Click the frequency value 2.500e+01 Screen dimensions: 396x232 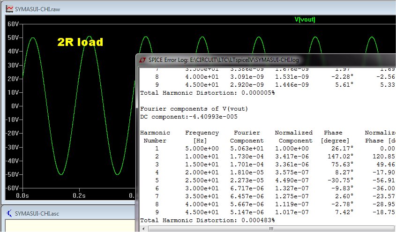pos(202,180)
